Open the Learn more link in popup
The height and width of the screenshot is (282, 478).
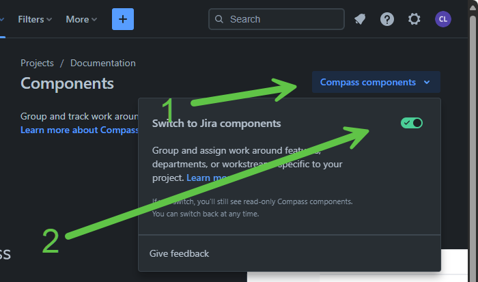pos(207,178)
